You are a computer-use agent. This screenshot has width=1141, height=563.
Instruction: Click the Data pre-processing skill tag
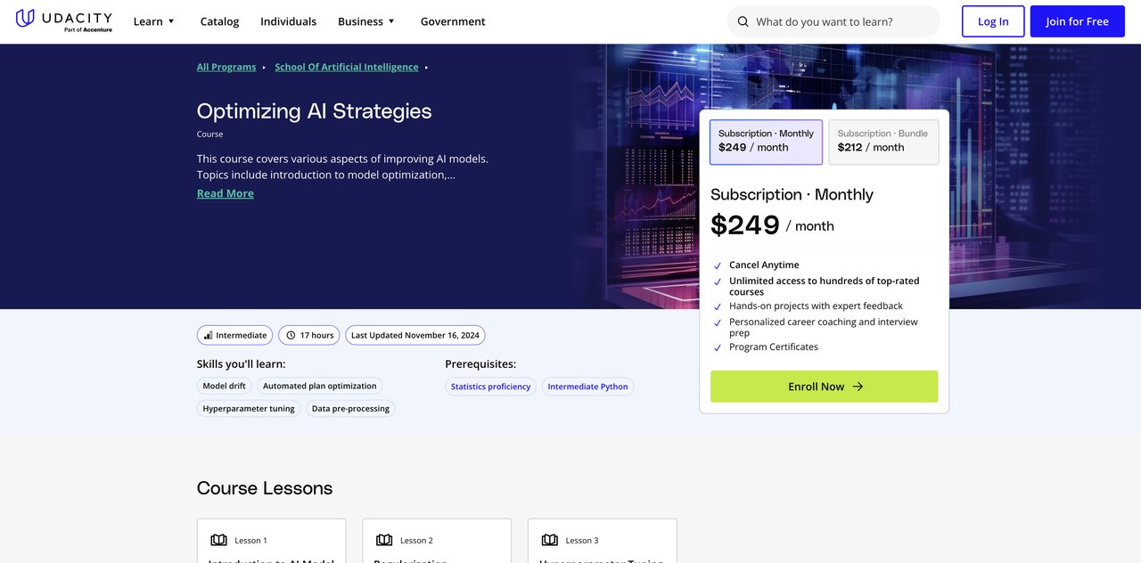[x=350, y=408]
